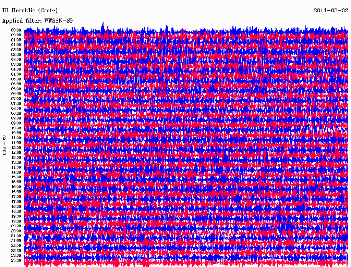Select the 14:30 time marker
Screen dimensions: 351x267
tap(16, 172)
